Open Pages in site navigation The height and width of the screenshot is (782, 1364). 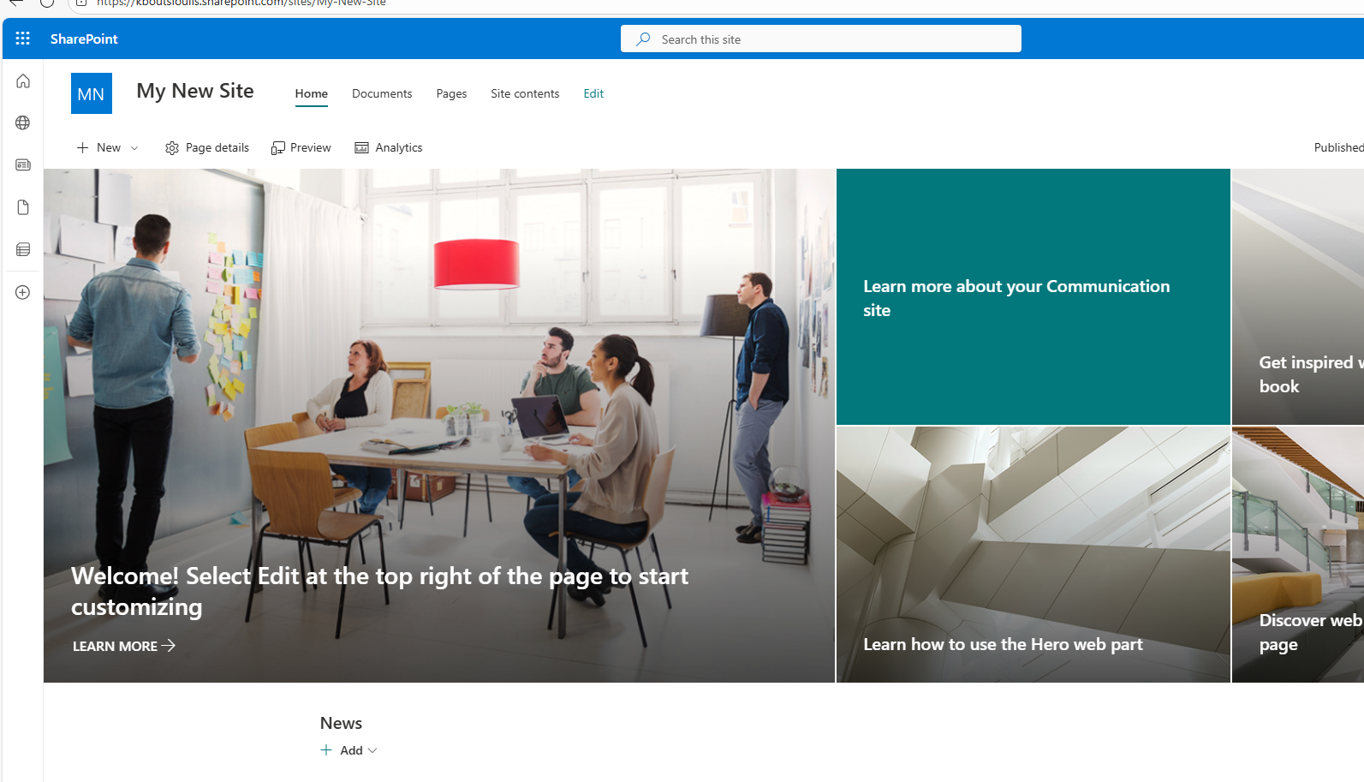tap(451, 94)
